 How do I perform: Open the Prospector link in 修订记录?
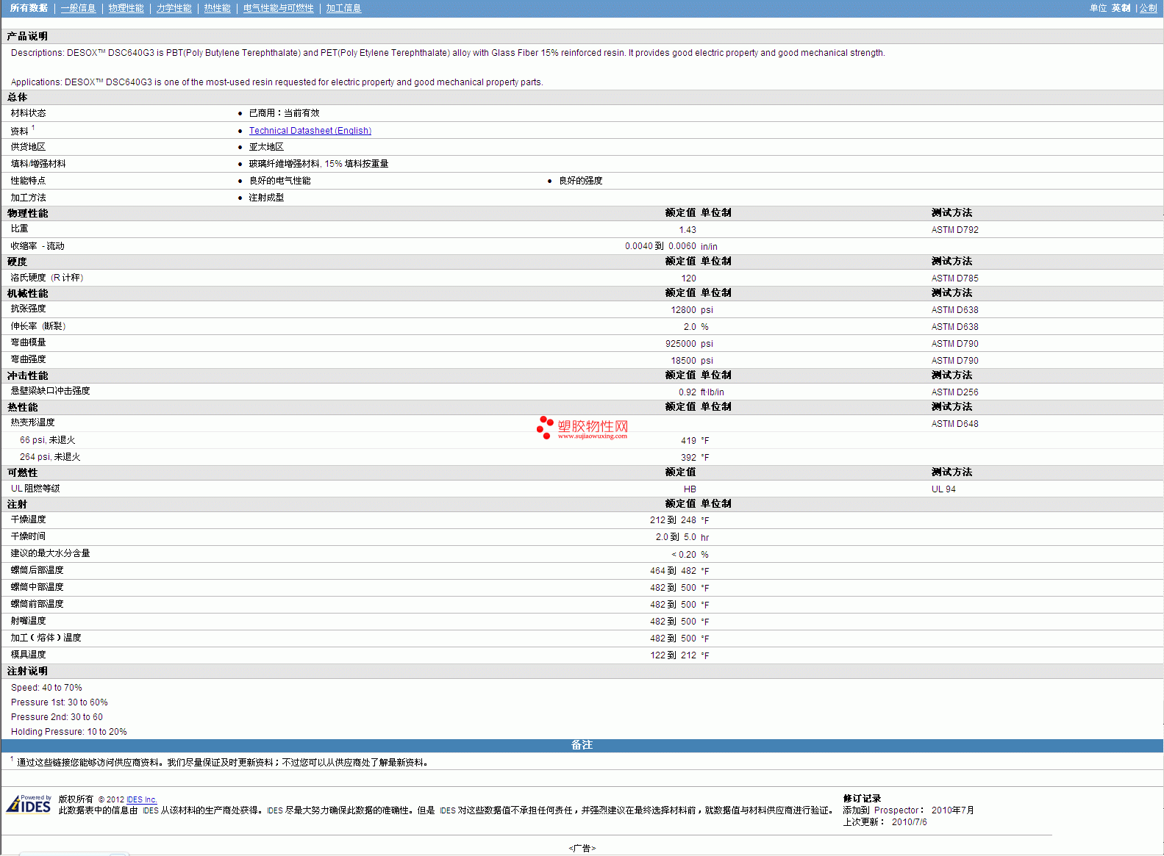pos(896,810)
